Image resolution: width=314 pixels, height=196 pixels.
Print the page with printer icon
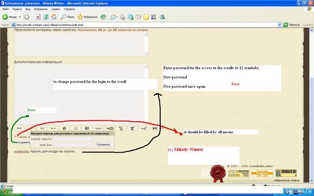(122, 17)
